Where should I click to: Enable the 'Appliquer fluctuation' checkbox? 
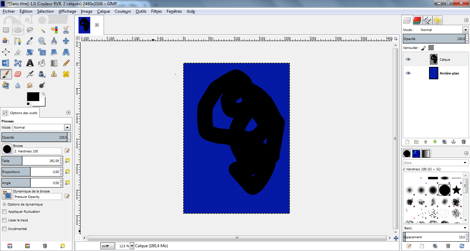coord(4,212)
